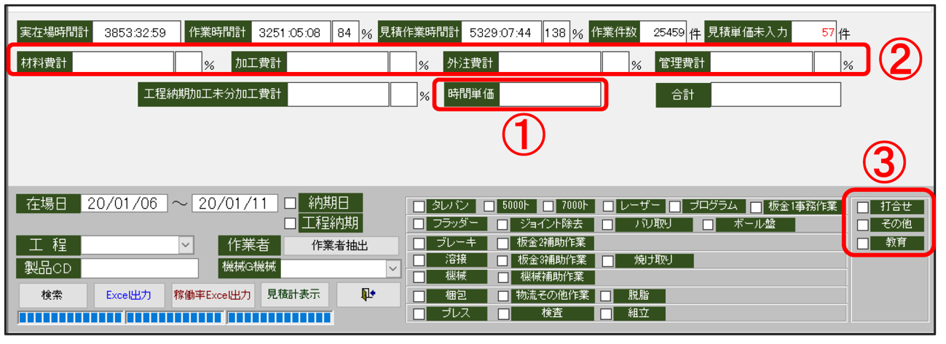Check the レーザー checkbox
Viewport: 946px width, 344px height.
[607, 206]
